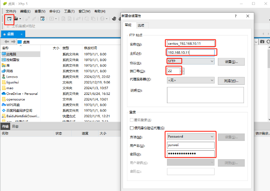
Task: Switch to the 日志 log tab
Action: [x=15, y=126]
